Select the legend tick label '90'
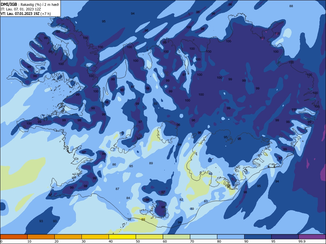The width and height of the screenshot is (326, 244). [x=246, y=241]
